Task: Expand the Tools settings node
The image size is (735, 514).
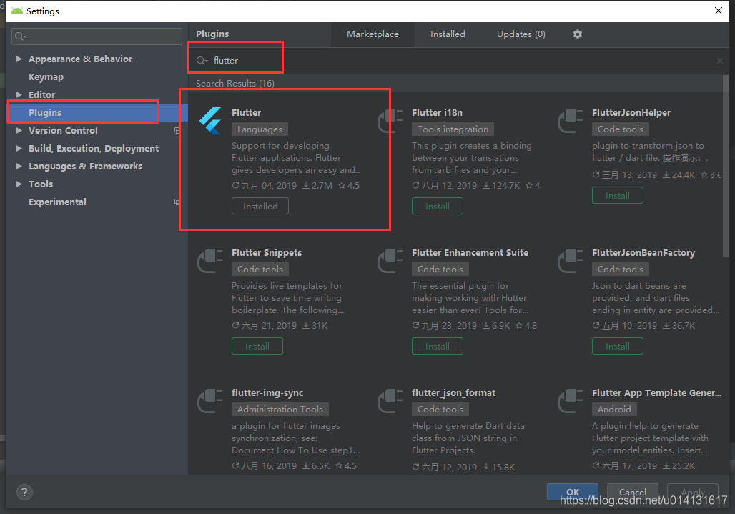Action: (x=19, y=184)
